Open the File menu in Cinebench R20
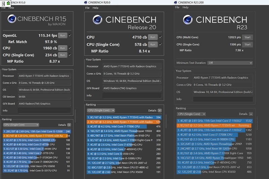 (x=87, y=8)
